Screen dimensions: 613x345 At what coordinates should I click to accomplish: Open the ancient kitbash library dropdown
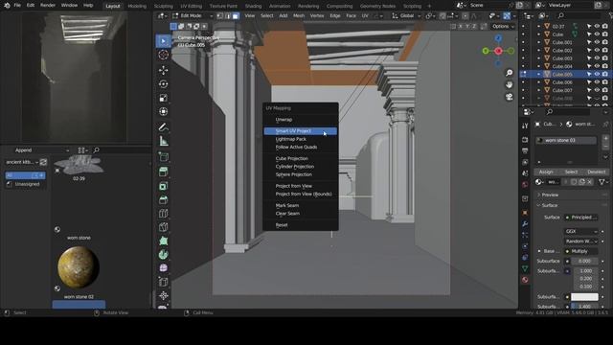point(22,162)
